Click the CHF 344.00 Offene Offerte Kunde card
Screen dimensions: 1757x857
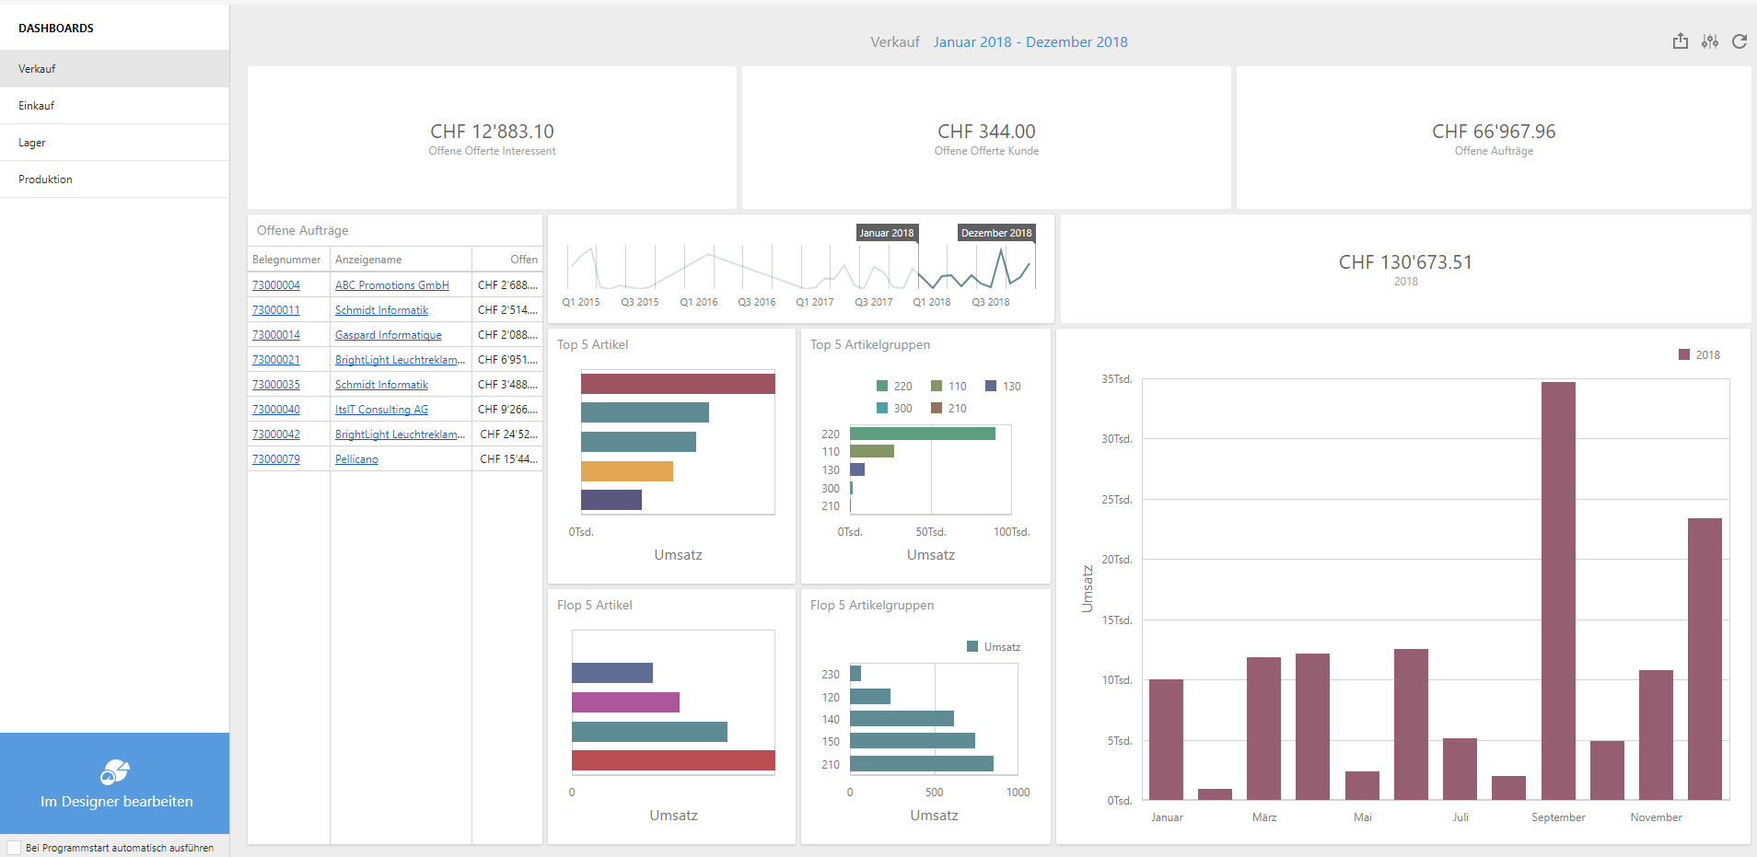click(986, 138)
